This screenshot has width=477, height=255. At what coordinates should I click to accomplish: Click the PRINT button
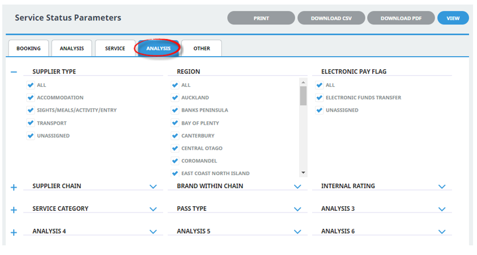click(261, 18)
